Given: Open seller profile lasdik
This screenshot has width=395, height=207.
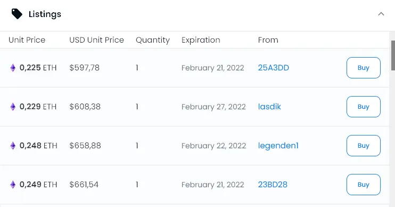Looking at the screenshot, I should pos(269,107).
